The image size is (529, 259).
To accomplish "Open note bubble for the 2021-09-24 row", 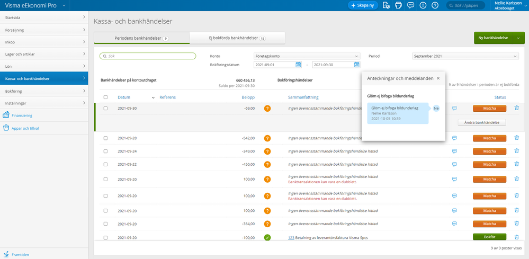I will [x=454, y=151].
